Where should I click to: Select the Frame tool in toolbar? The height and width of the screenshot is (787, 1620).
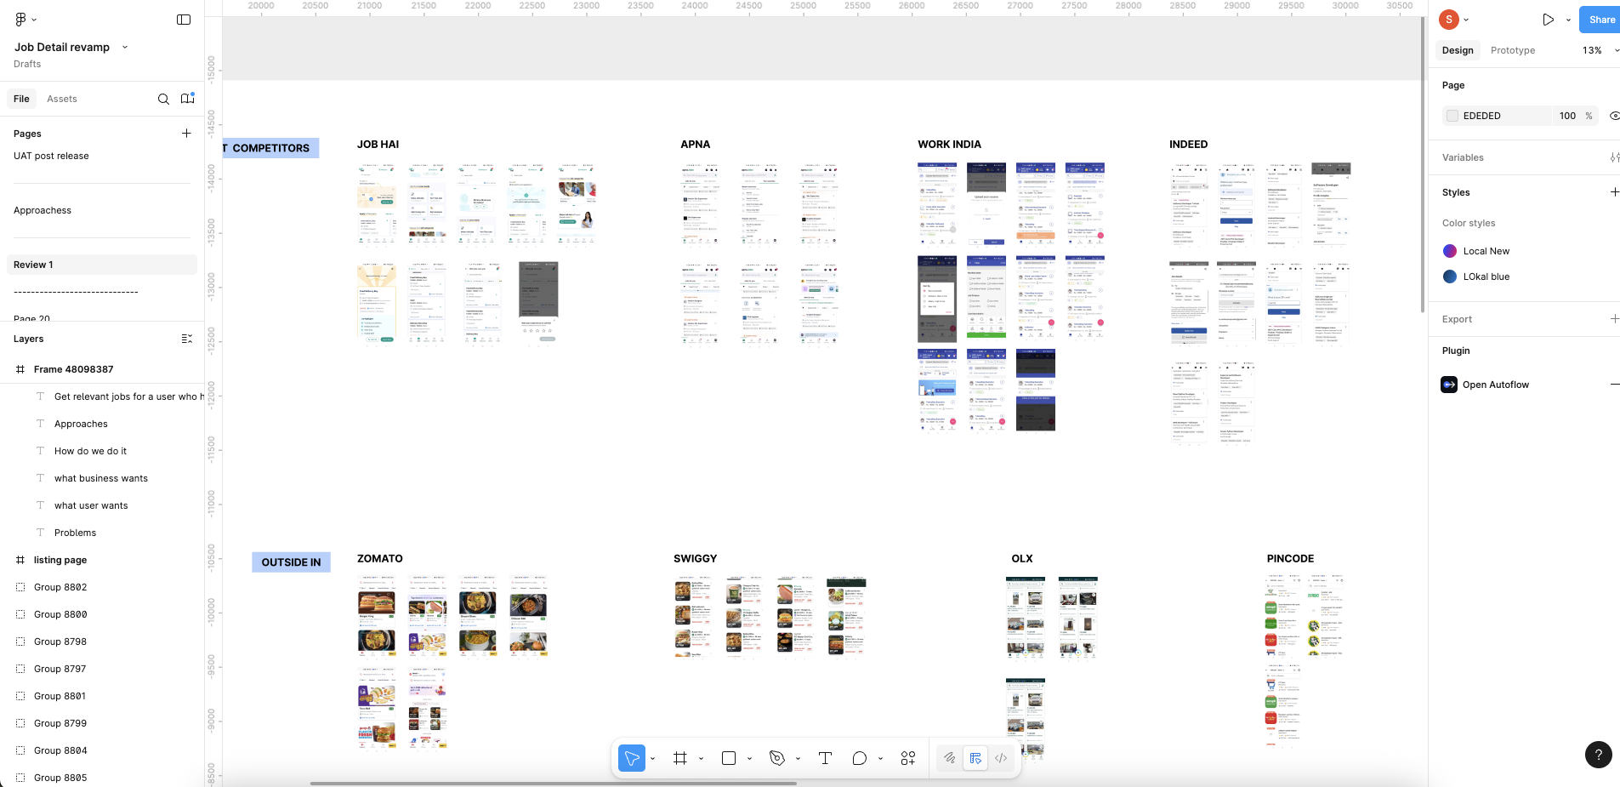pyautogui.click(x=680, y=758)
